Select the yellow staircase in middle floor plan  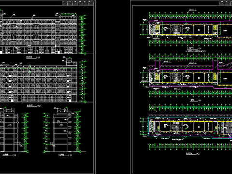pos(157,77)
